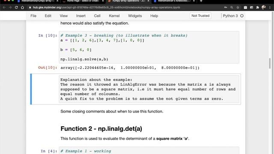
Task: Click the 'Function 2 - np.linalg.det(a)' heading
Action: click(x=101, y=129)
